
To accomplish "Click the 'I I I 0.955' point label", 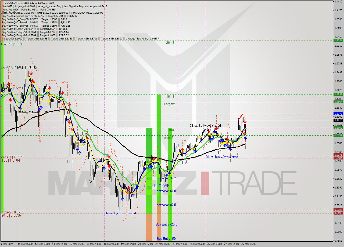I will (160, 186).
